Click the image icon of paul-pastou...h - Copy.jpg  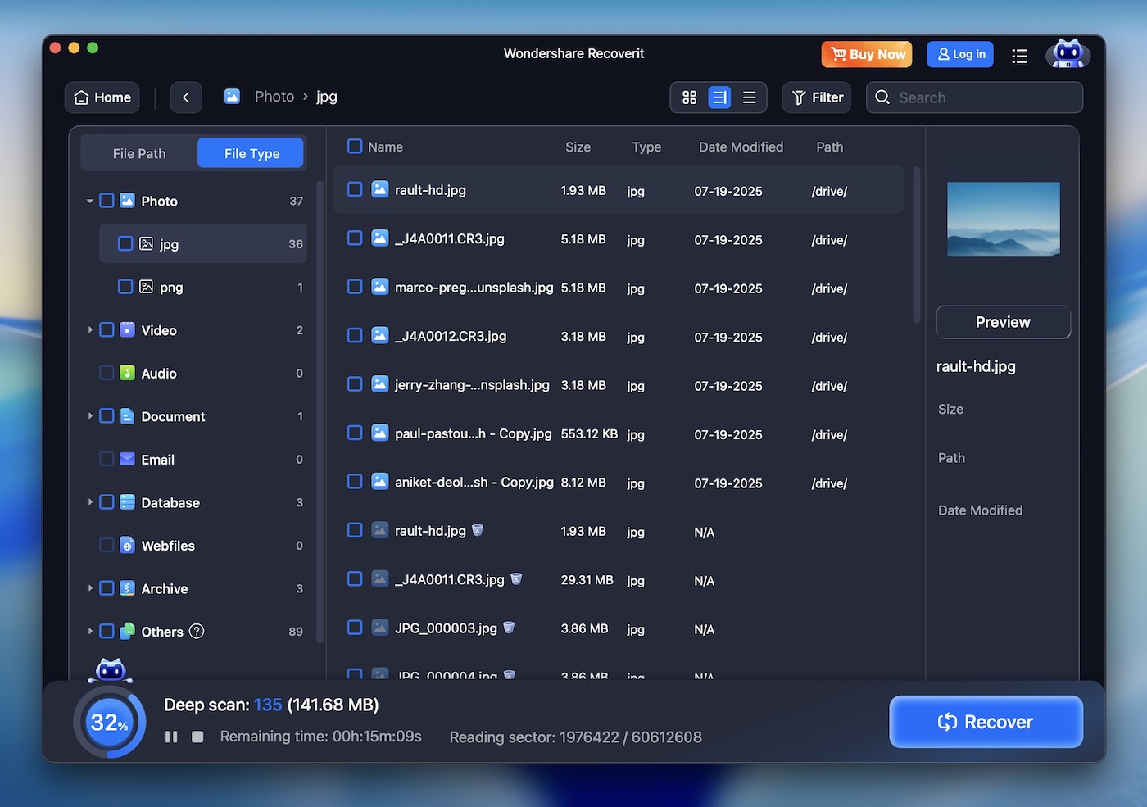[x=380, y=433]
